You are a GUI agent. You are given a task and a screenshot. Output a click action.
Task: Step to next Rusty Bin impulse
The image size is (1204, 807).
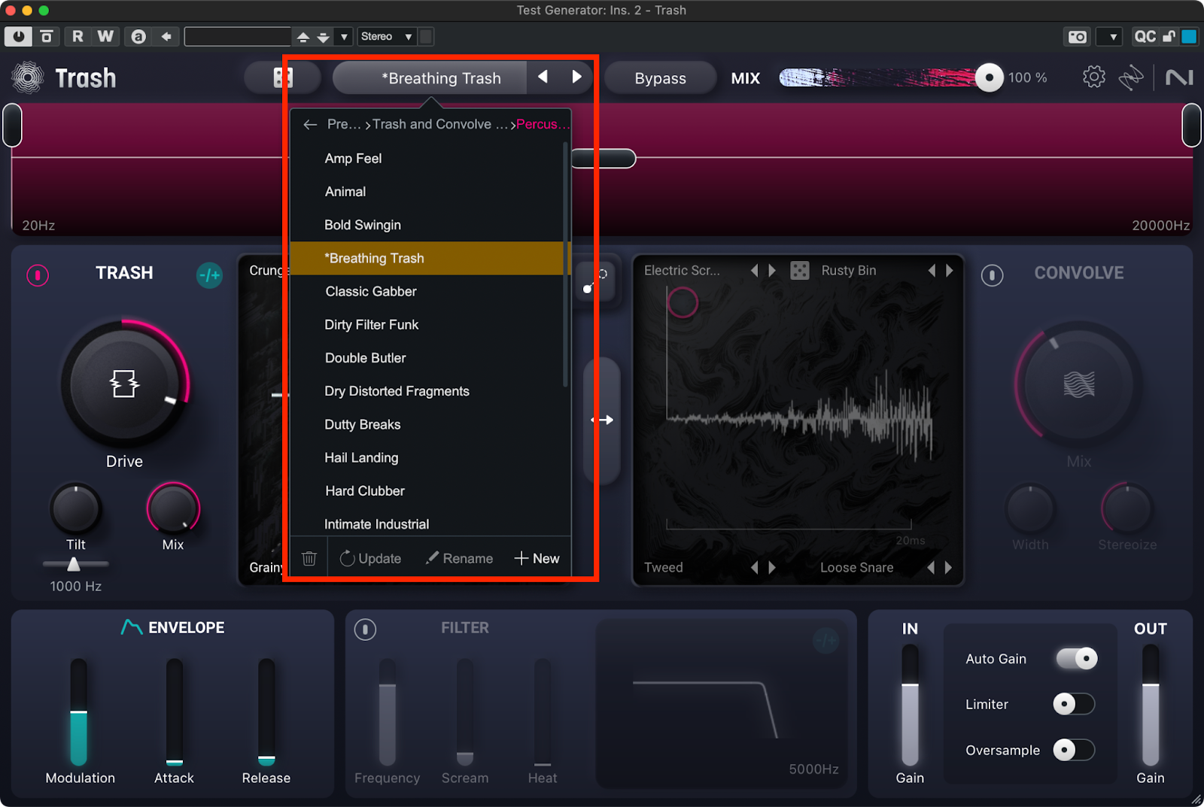click(950, 271)
